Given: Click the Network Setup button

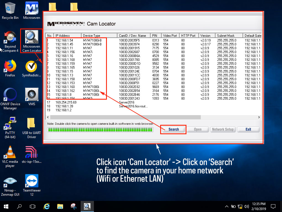Looking at the screenshot, I should [x=223, y=130].
